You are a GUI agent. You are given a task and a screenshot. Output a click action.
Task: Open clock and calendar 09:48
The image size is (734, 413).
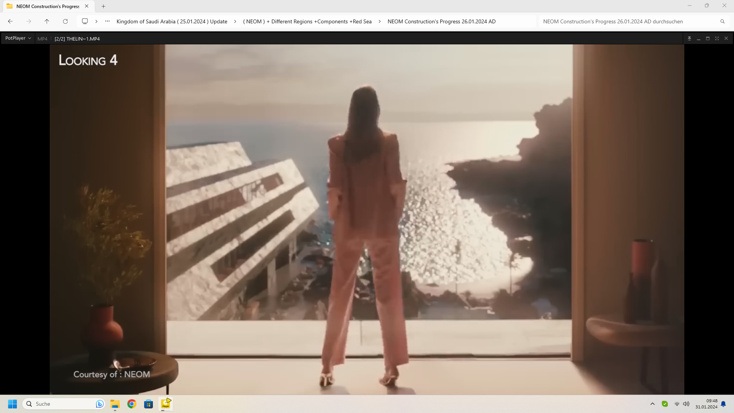pos(706,404)
